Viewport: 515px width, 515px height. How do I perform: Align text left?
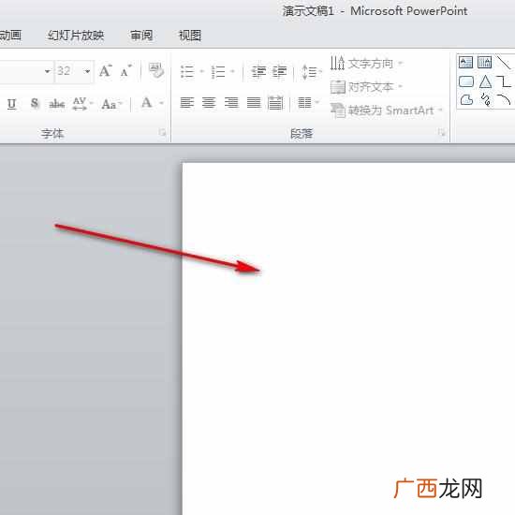point(187,103)
